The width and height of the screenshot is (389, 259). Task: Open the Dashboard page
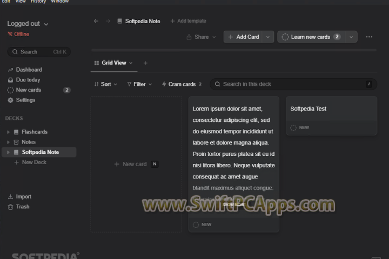click(x=25, y=70)
